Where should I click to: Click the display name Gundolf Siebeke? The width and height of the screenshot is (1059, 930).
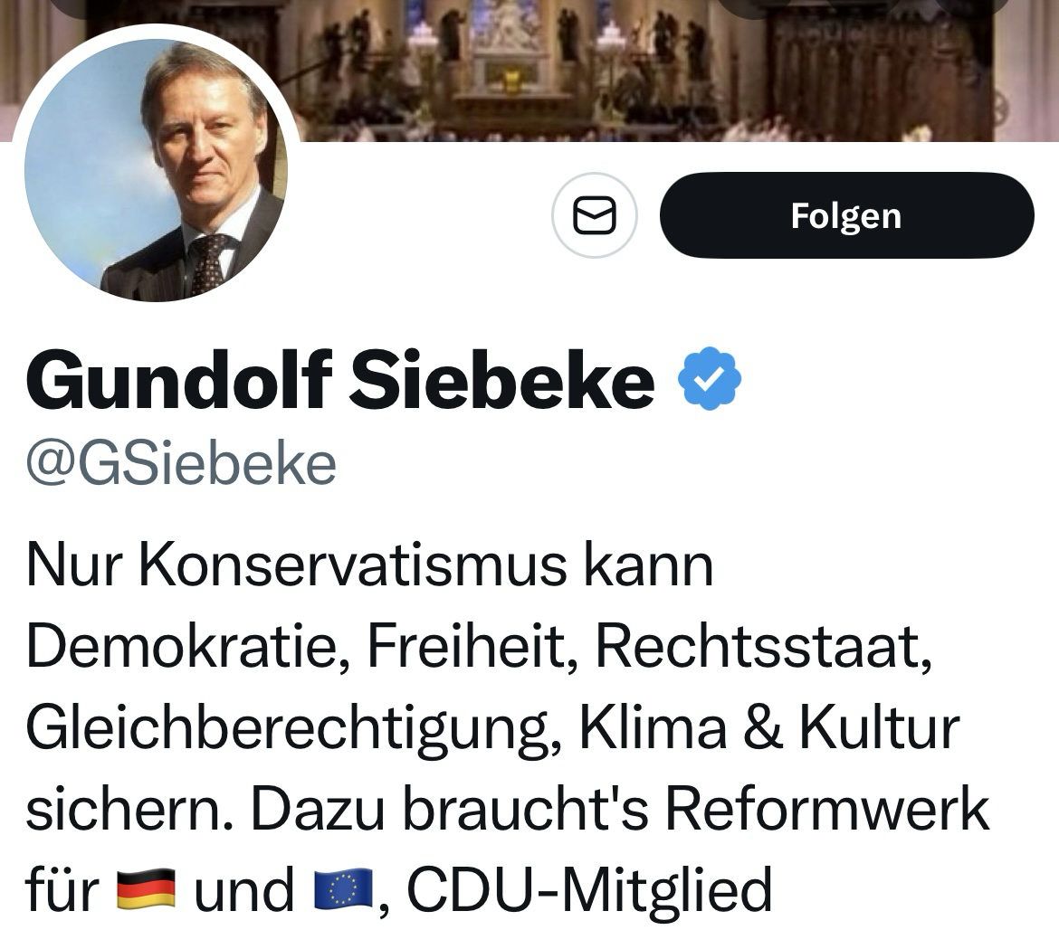click(340, 380)
